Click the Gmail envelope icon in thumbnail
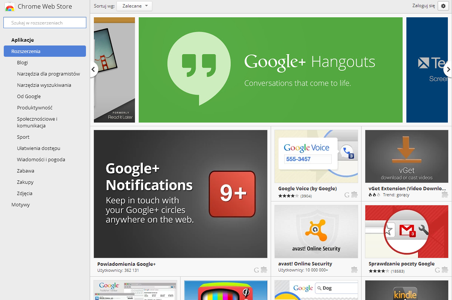 [x=407, y=230]
